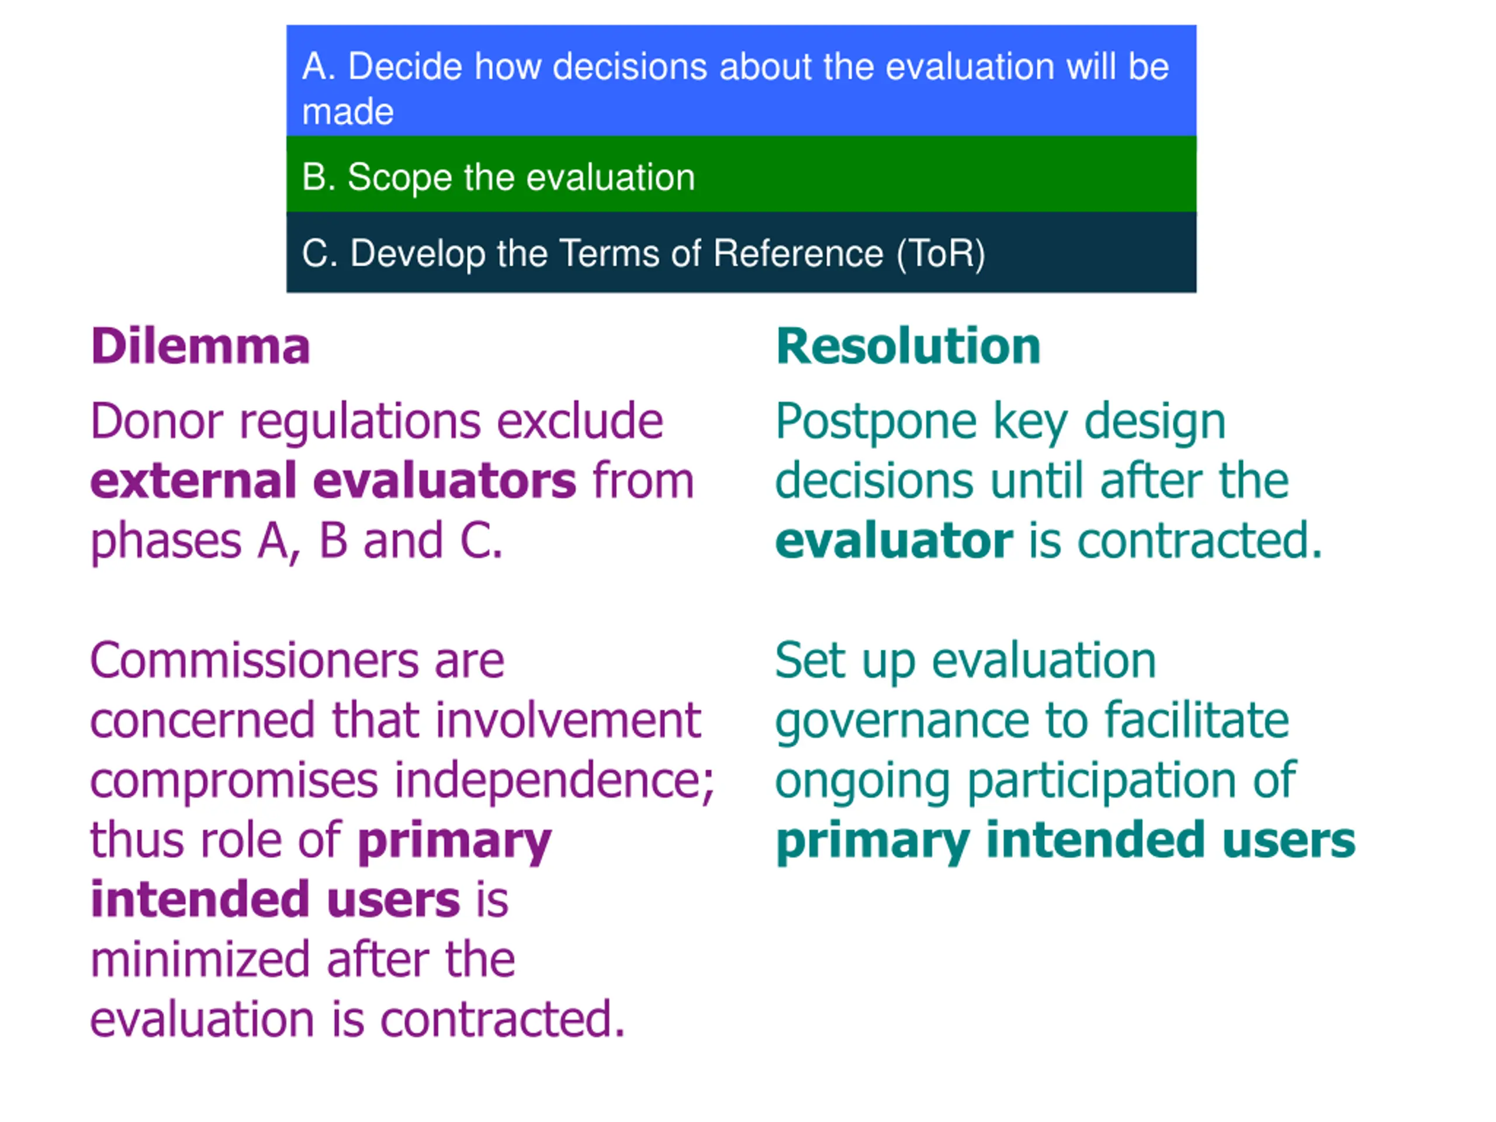Screen dimensions: 1496x1122
Task: Click 'compromises independence;' line
Action: [403, 782]
